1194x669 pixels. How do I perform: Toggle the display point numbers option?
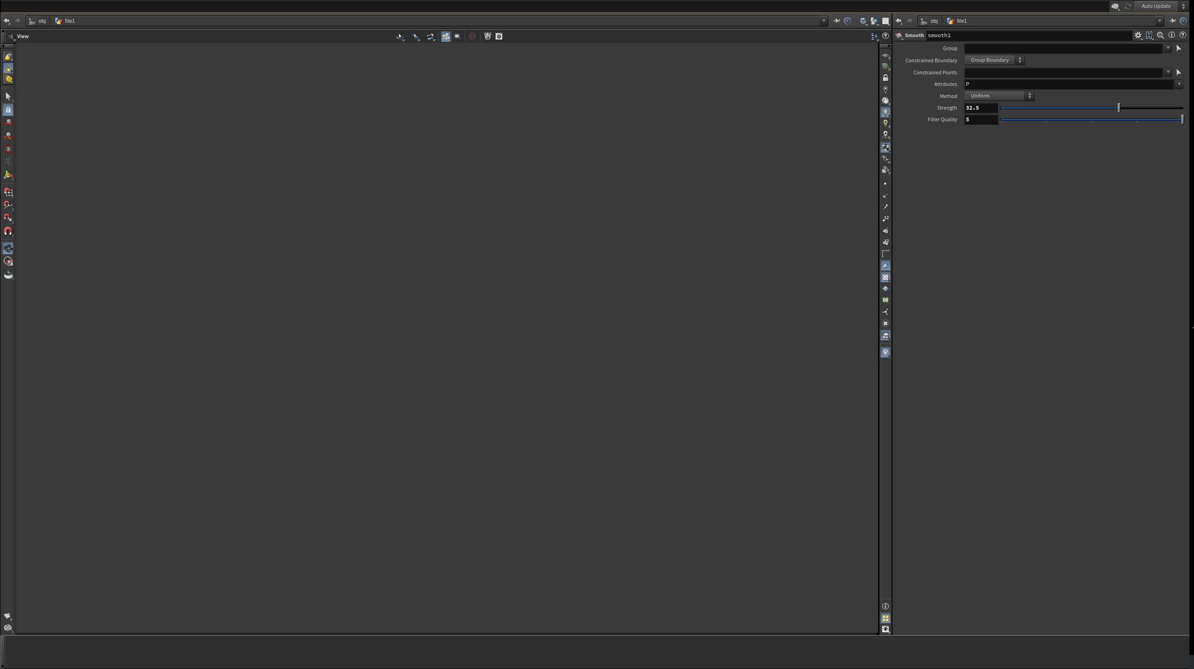pyautogui.click(x=886, y=218)
